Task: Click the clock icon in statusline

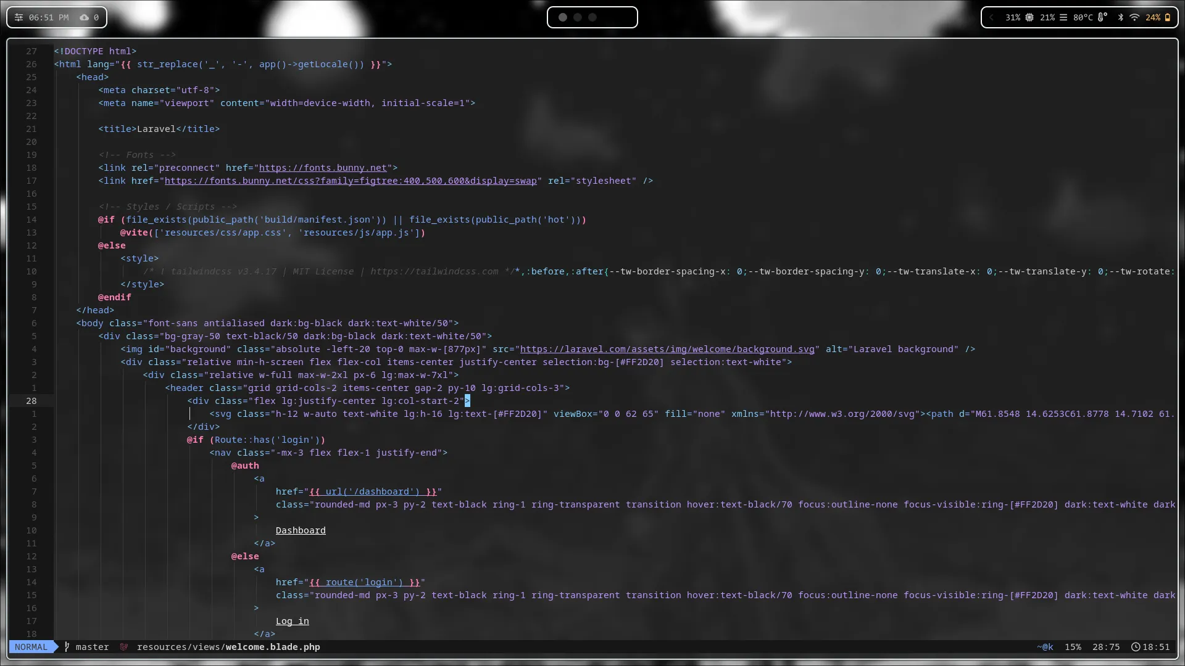Action: click(x=1135, y=647)
